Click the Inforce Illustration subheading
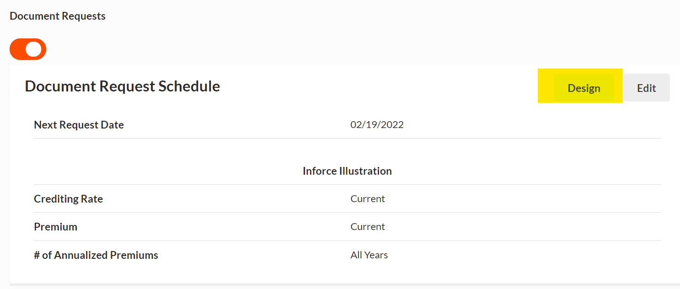Screen dimensions: 680x289 tap(347, 171)
